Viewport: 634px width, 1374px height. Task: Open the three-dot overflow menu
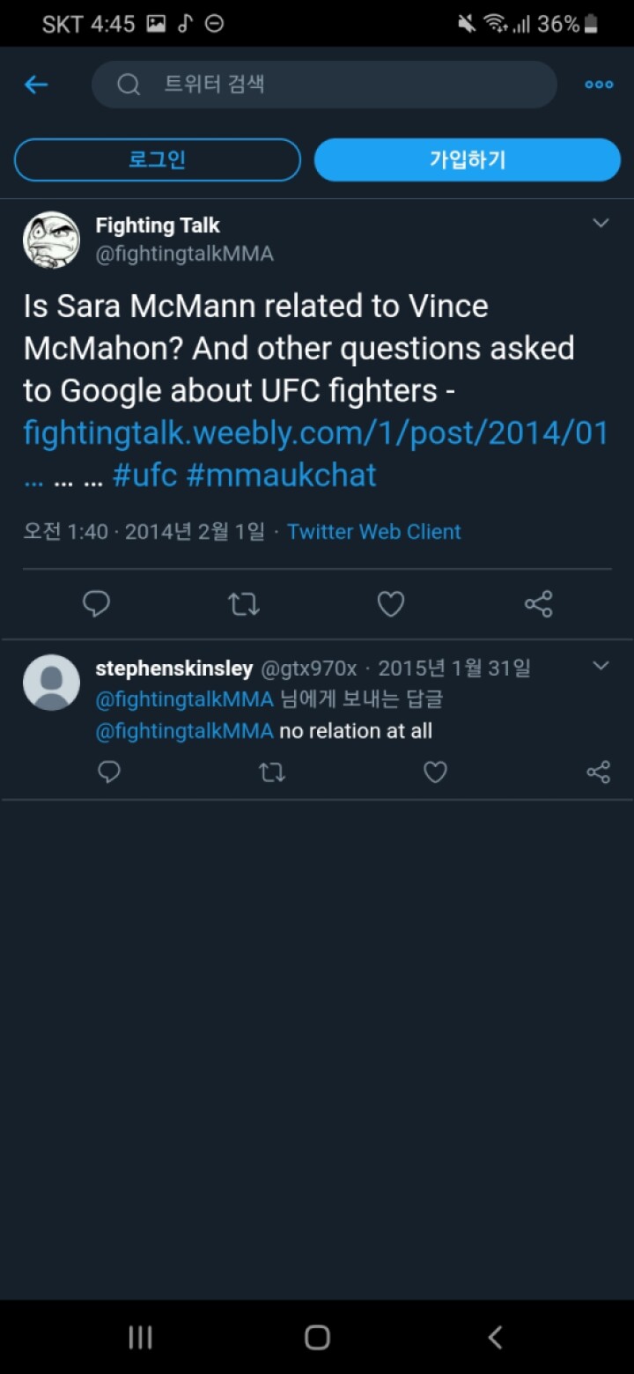point(599,85)
